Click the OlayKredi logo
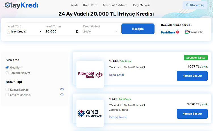 coord(21,5)
